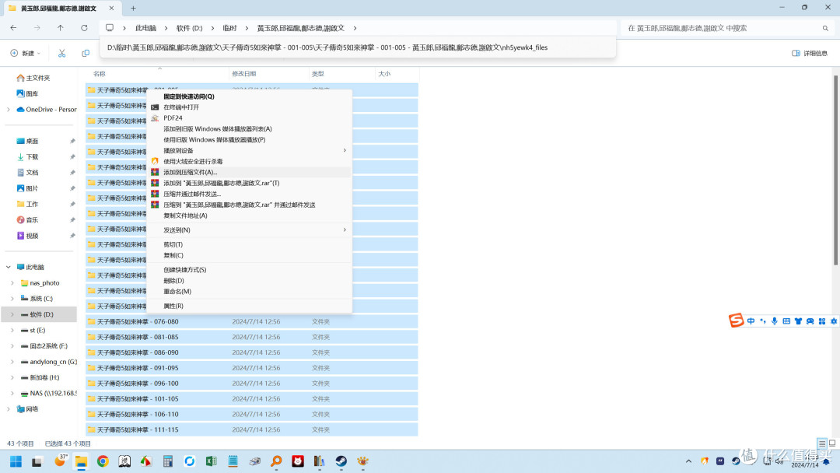Screen dimensions: 840x473
Task: Open calculator app in taskbar
Action: pyautogui.click(x=168, y=461)
